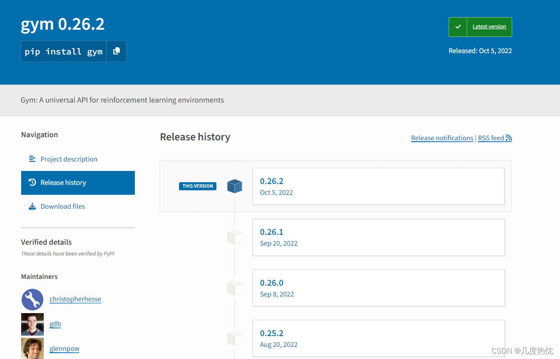Open the Project description tab
Image resolution: width=560 pixels, height=359 pixels.
78,159
